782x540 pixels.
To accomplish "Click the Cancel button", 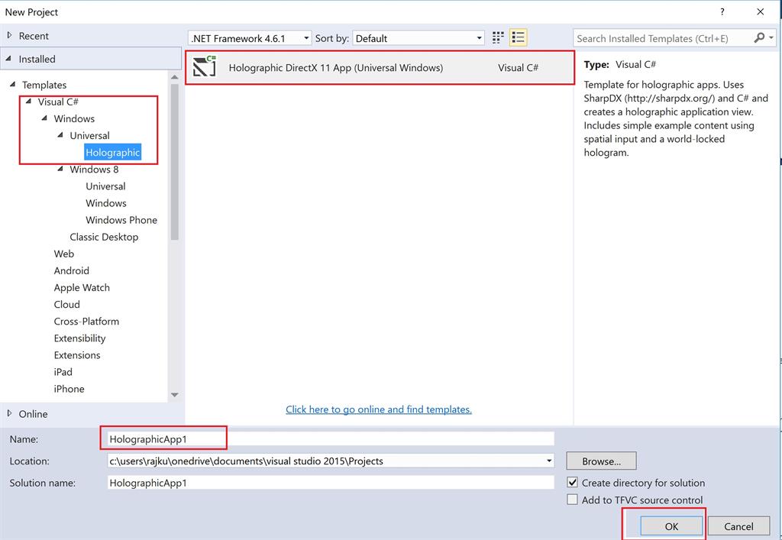I will [x=738, y=526].
